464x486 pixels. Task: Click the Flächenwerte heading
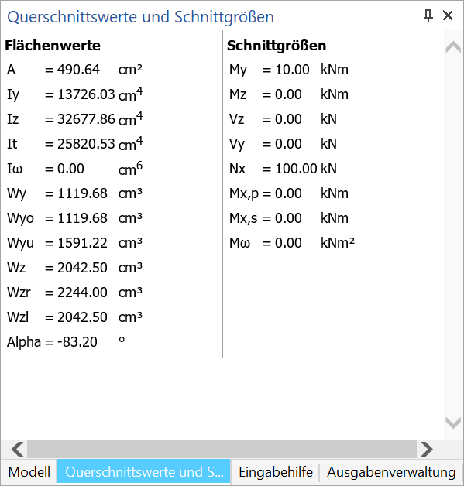click(53, 46)
